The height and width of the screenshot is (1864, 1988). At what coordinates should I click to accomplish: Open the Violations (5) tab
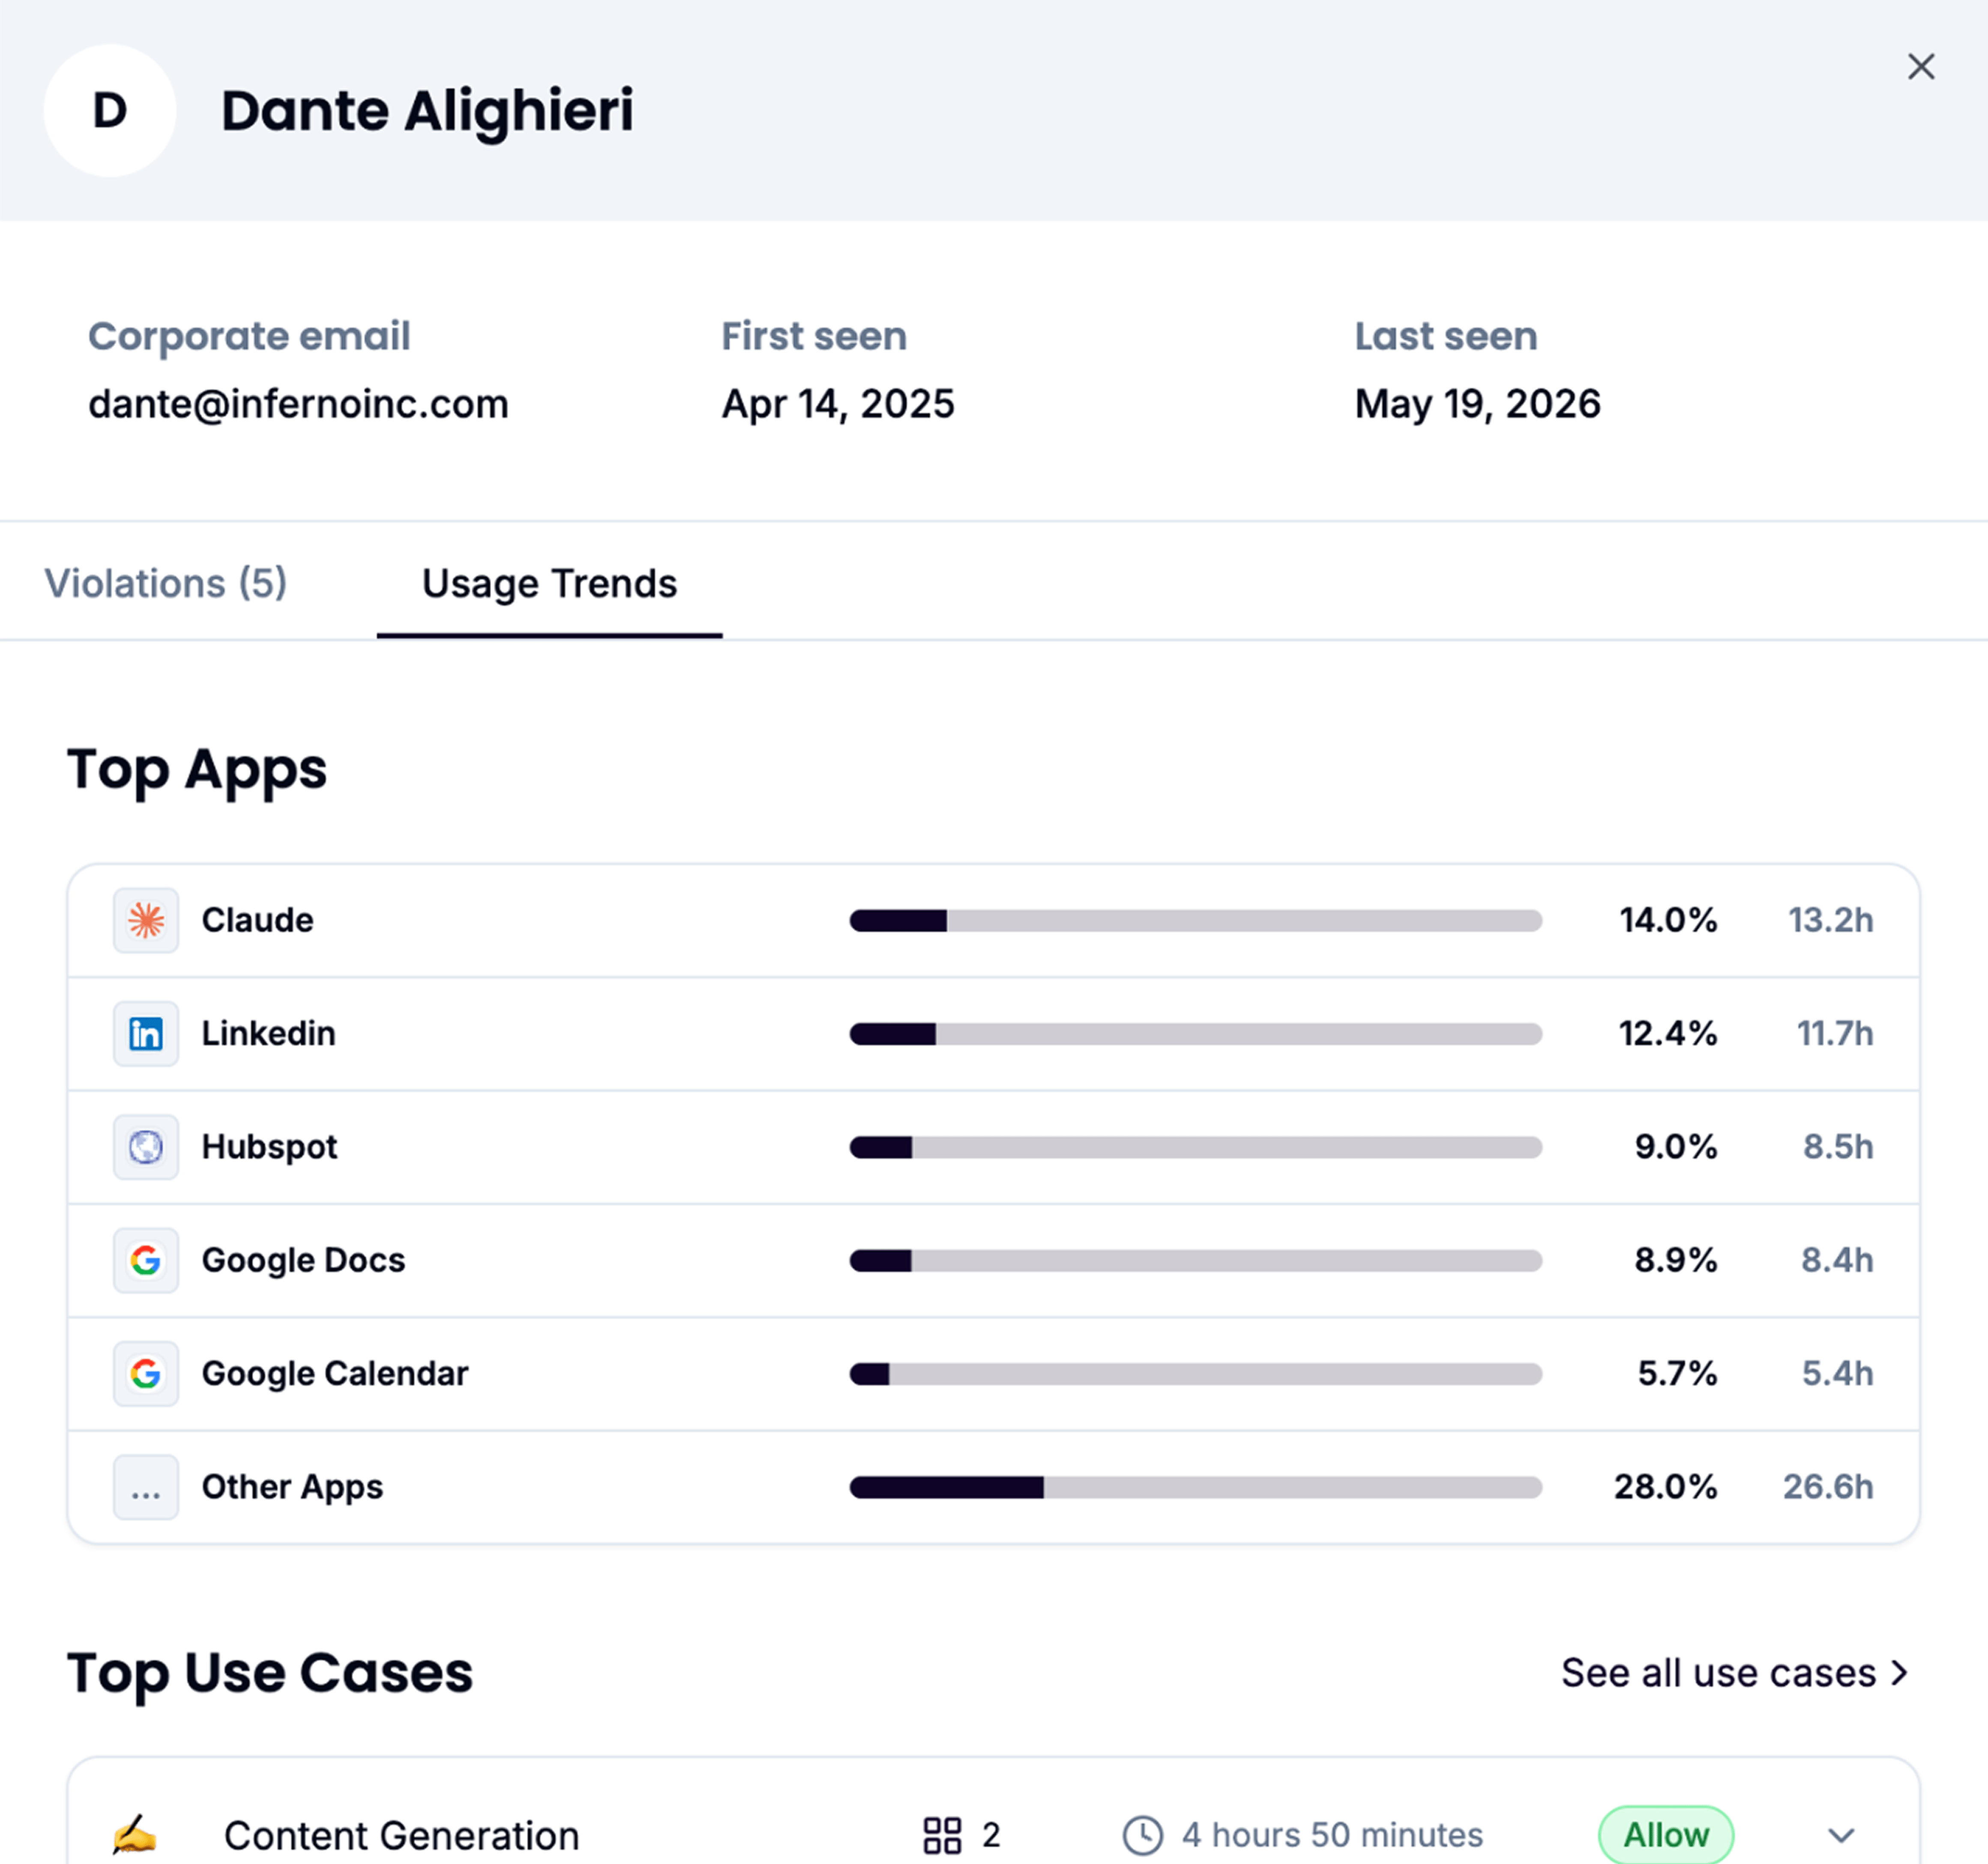(x=166, y=584)
